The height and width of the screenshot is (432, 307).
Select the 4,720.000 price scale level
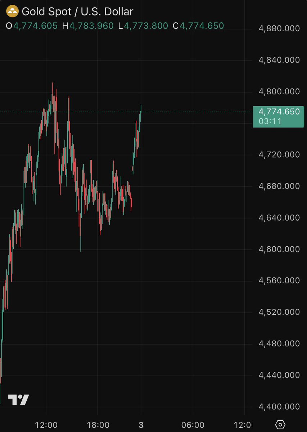click(279, 155)
